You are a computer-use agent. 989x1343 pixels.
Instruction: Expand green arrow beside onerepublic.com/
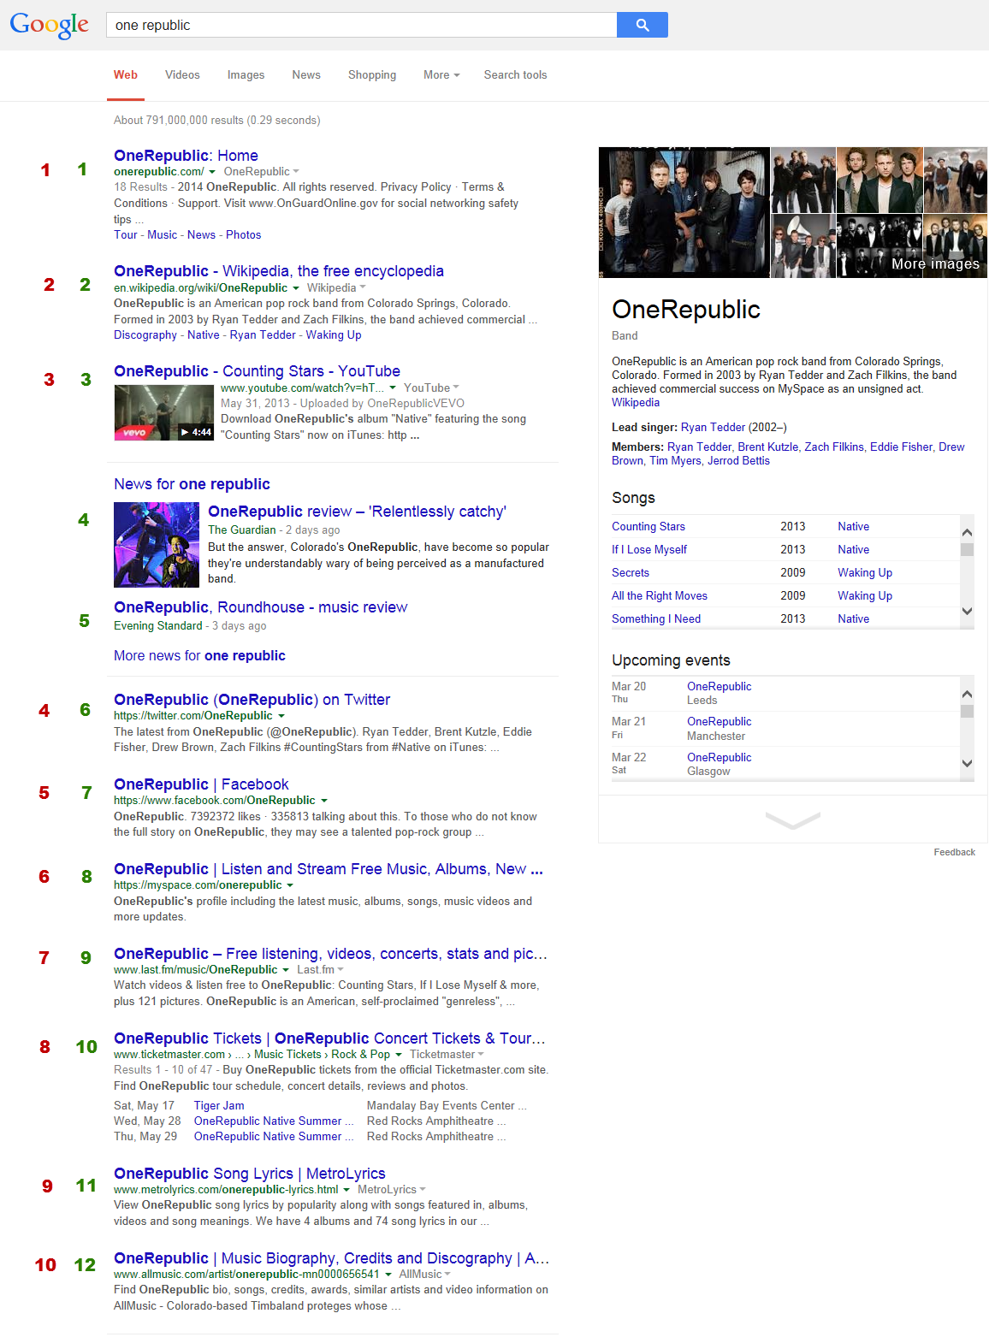[x=212, y=172]
